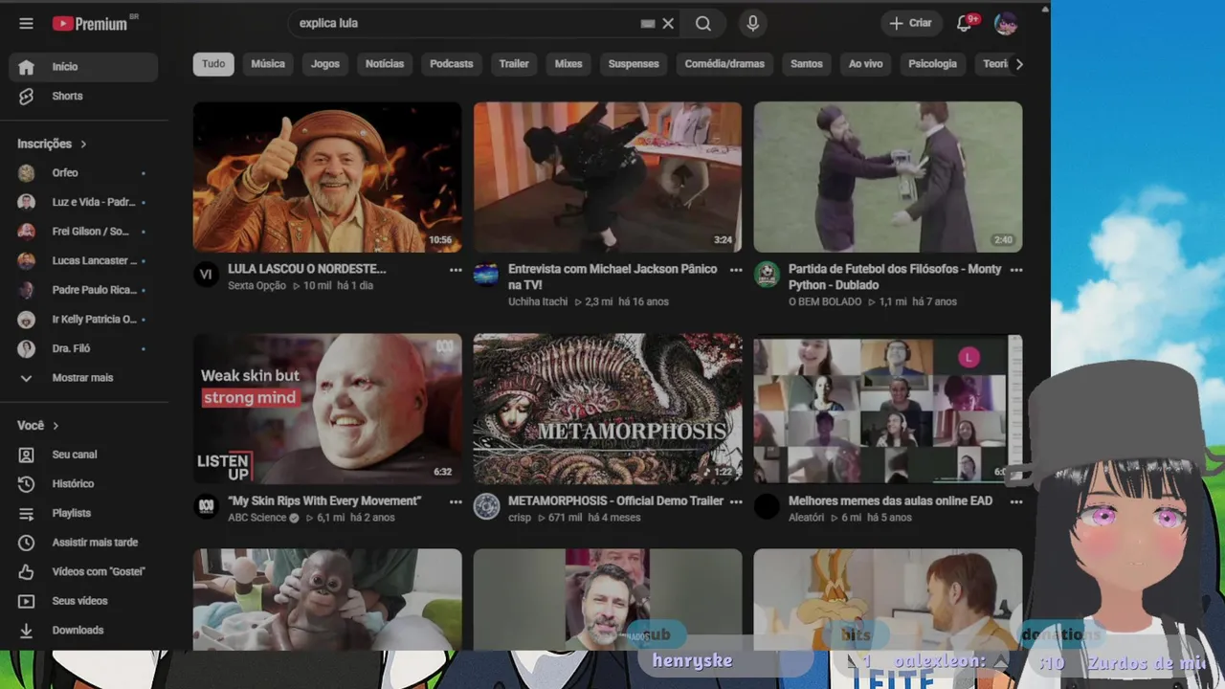Select the Notícias filter chip
The height and width of the screenshot is (689, 1225).
point(385,64)
